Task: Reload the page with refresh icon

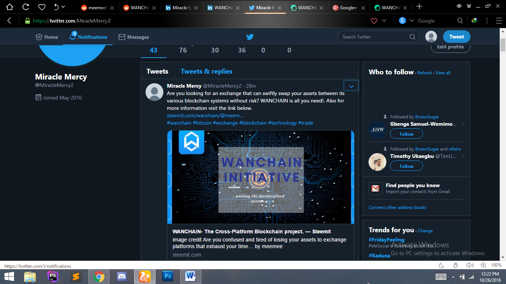Action: coord(26,7)
